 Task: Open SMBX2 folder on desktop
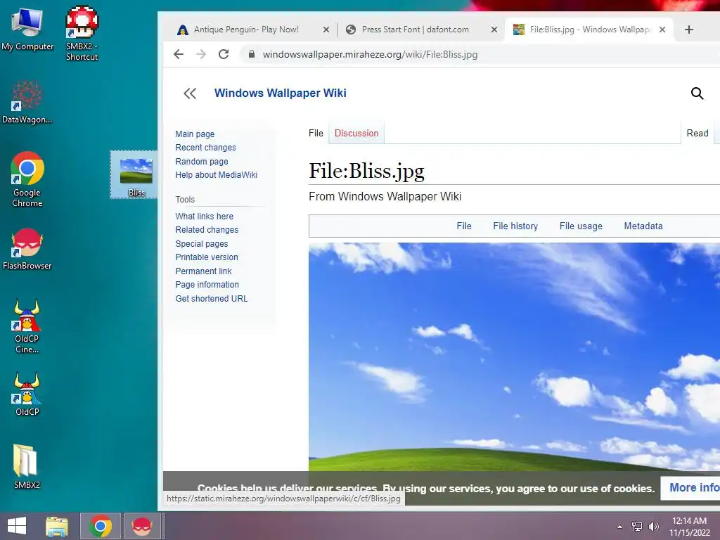pyautogui.click(x=27, y=466)
